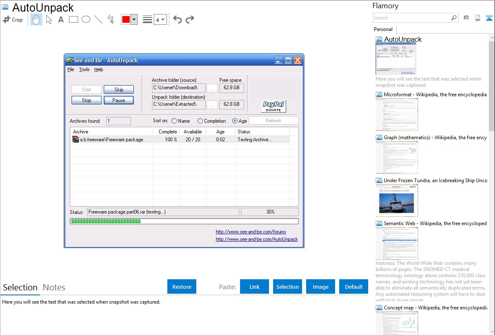495x335 pixels.
Task: Pick the ellipse drawing tool
Action: 86,19
